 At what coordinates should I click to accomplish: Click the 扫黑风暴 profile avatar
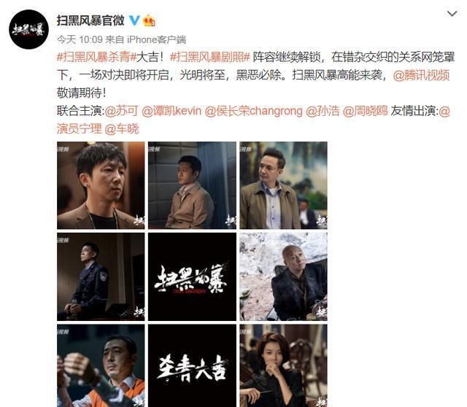point(28,29)
